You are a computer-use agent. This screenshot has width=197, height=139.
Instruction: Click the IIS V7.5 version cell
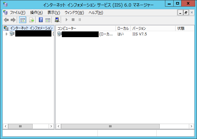pos(140,34)
